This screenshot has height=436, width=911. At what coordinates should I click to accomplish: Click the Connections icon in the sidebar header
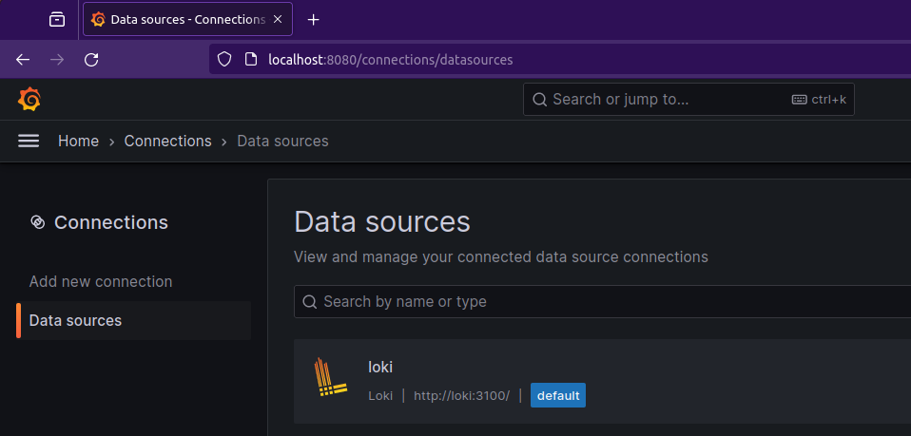point(38,222)
